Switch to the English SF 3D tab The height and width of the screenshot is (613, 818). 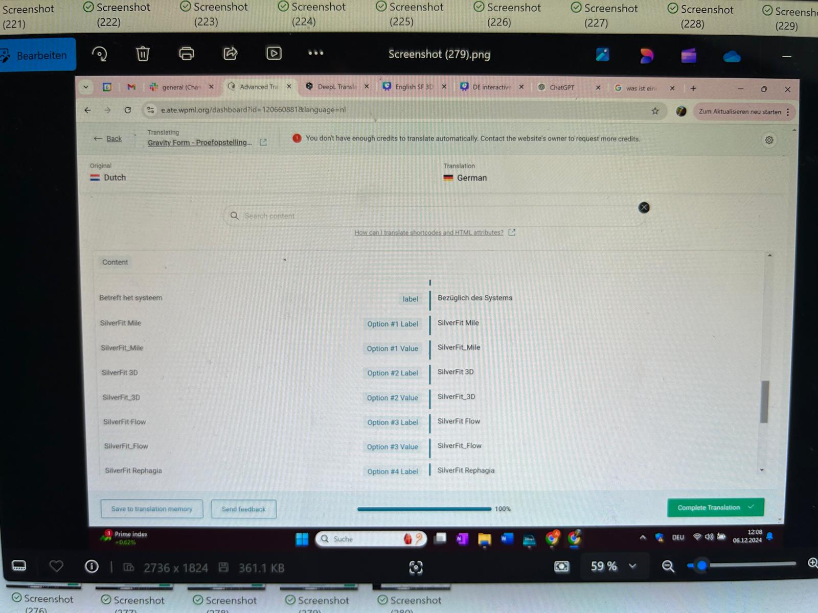click(x=414, y=87)
